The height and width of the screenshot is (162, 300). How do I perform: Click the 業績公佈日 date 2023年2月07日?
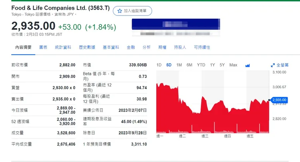[x=132, y=110]
